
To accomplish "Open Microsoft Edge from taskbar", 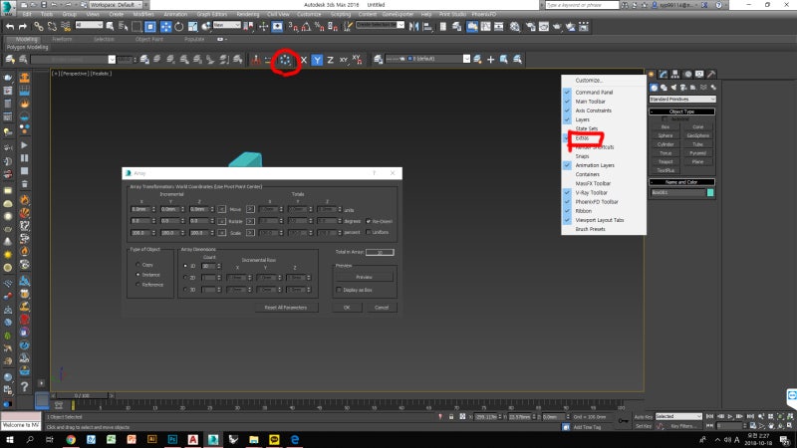I will 295,439.
